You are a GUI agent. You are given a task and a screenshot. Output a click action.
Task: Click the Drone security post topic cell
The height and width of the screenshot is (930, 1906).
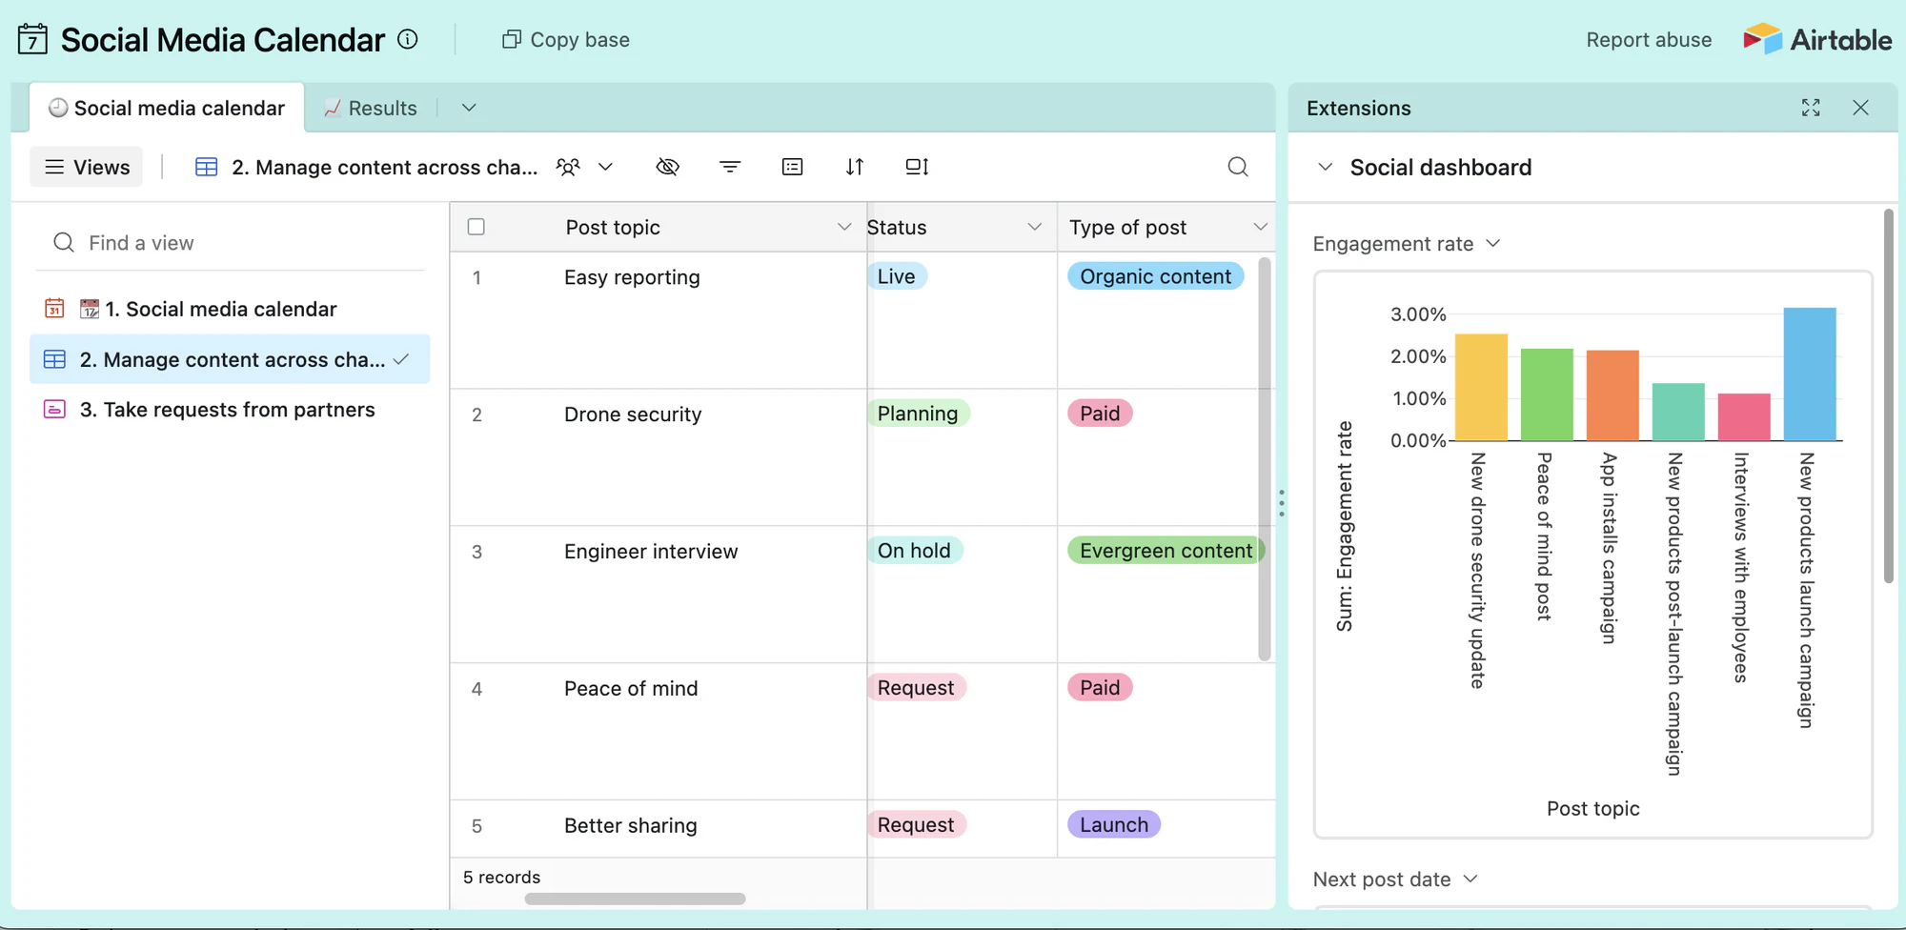pos(659,457)
